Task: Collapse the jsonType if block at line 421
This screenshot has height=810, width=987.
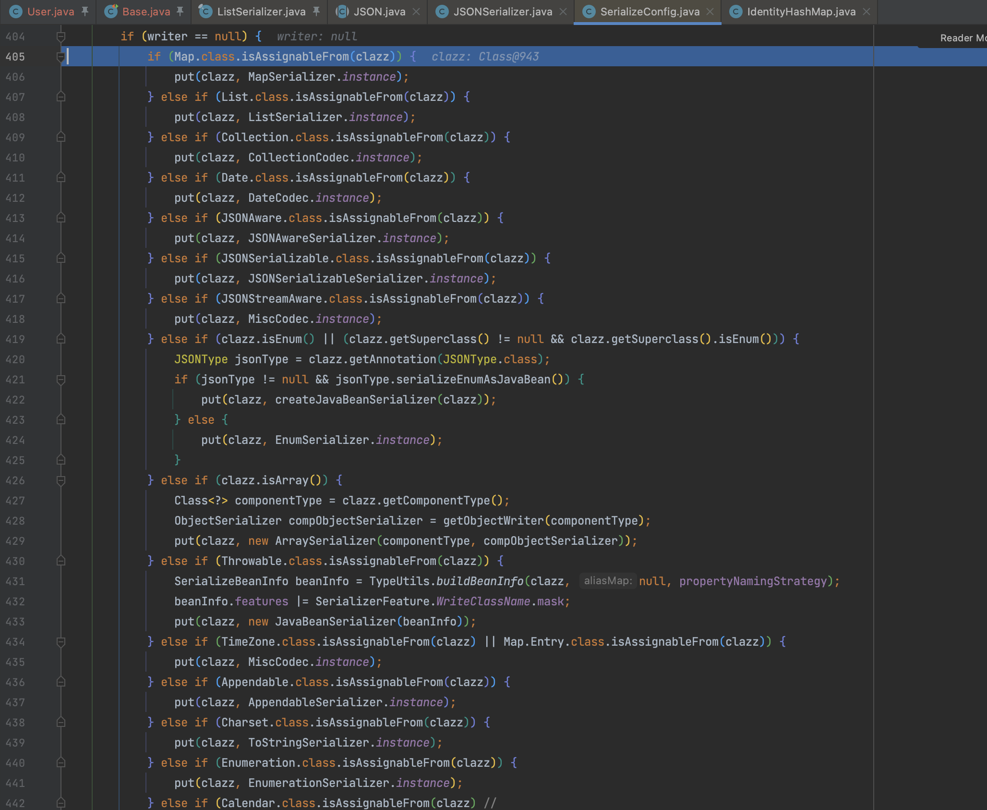Action: [x=61, y=380]
